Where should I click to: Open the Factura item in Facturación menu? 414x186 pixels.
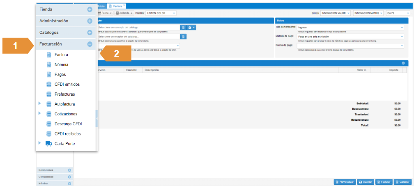click(61, 55)
